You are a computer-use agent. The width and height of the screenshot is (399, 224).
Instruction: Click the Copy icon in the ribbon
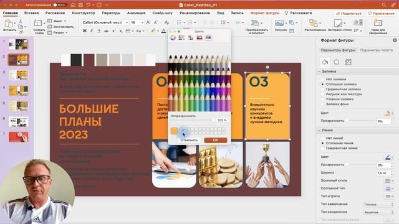pos(21,27)
